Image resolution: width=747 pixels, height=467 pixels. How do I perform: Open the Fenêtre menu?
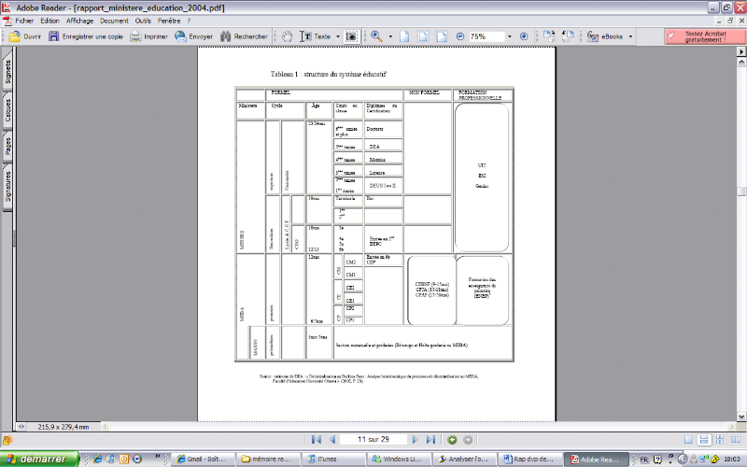tap(169, 21)
